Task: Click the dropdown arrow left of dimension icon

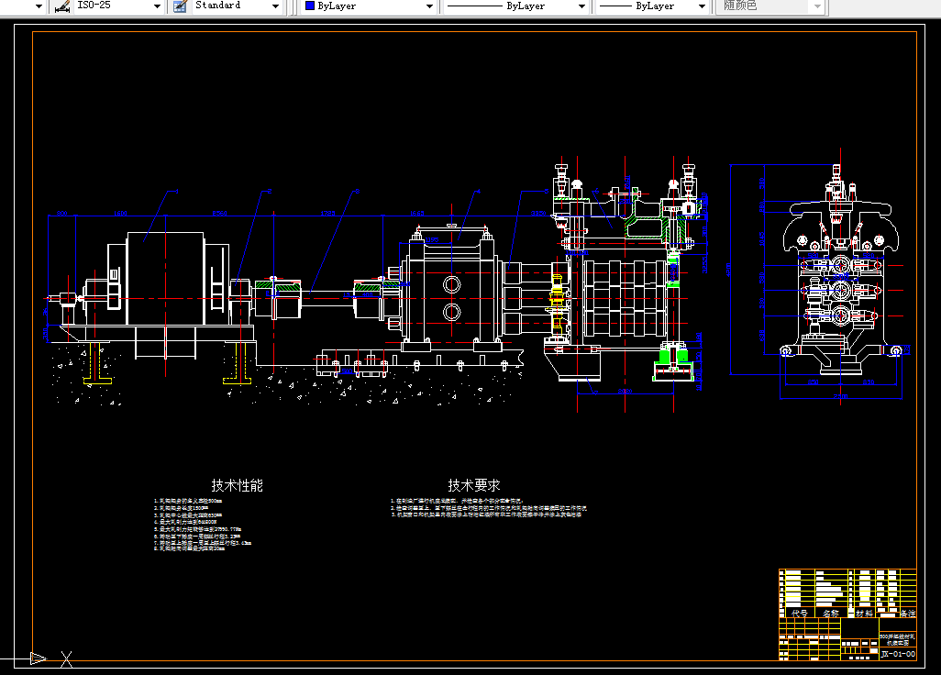Action: tap(39, 6)
